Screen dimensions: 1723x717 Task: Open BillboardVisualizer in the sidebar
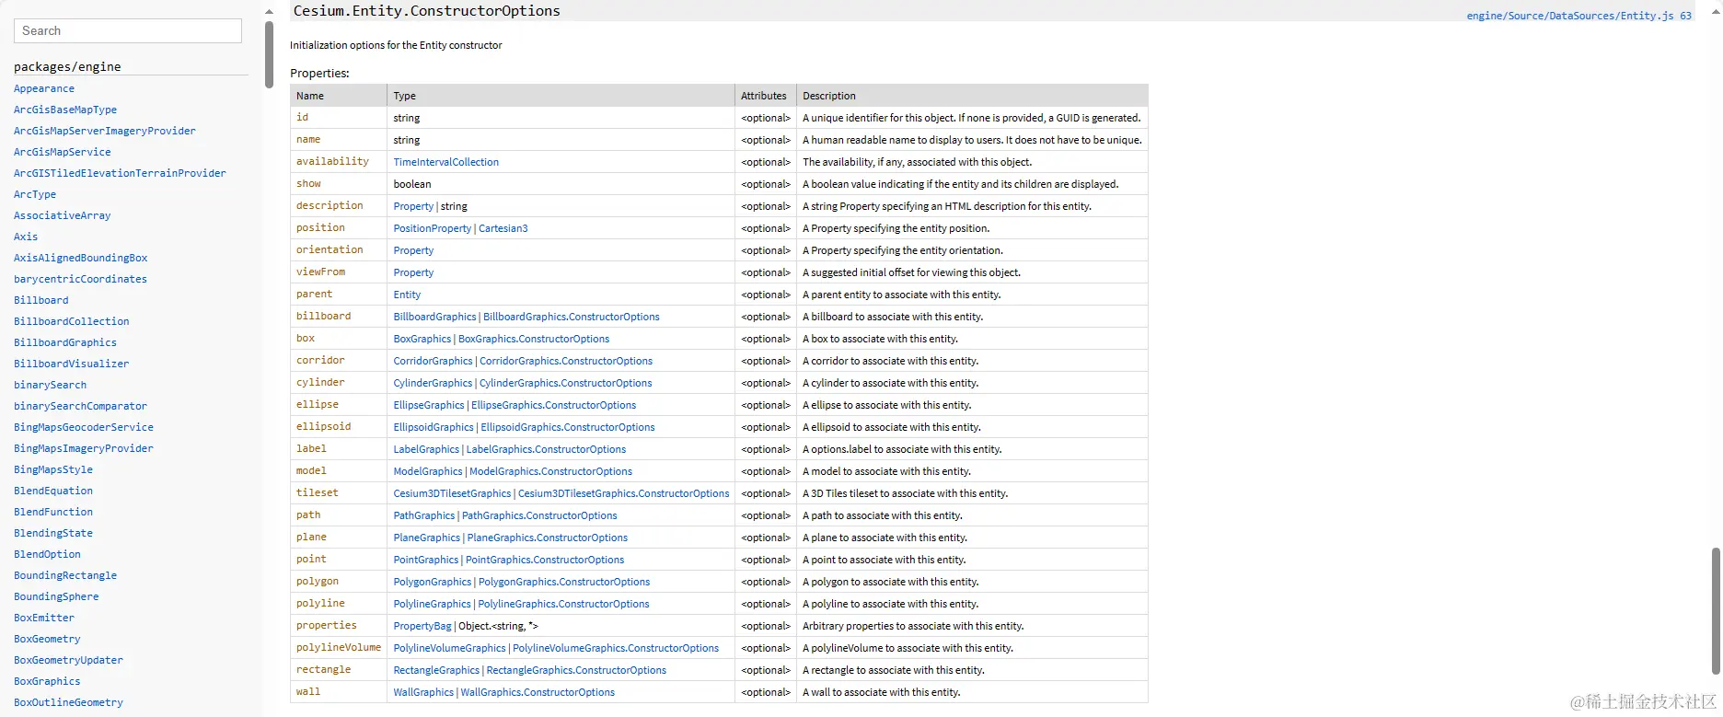(72, 364)
